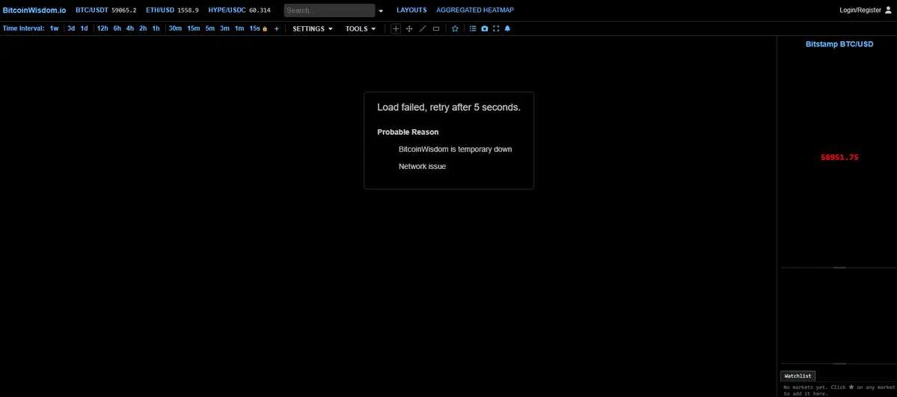Click the red 58951.75 price
This screenshot has height=397, width=897.
click(x=839, y=157)
